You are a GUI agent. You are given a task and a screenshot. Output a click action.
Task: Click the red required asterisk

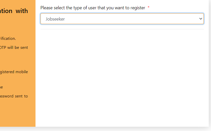click(148, 7)
